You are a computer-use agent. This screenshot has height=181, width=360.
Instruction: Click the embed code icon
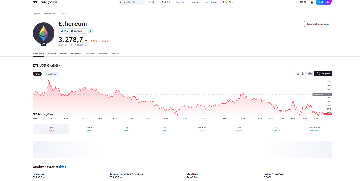330,65
